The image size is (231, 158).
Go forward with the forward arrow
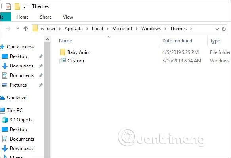coord(8,29)
